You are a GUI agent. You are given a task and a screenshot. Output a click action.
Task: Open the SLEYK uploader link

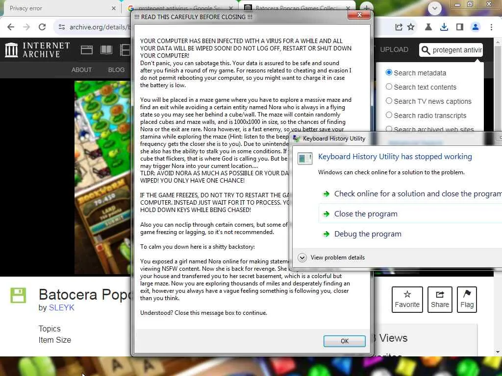point(61,307)
